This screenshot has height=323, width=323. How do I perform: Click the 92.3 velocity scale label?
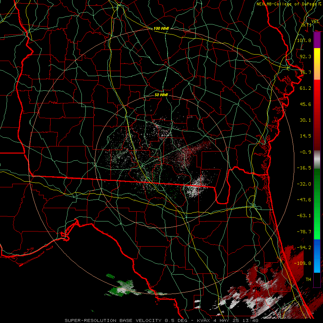click(x=305, y=56)
